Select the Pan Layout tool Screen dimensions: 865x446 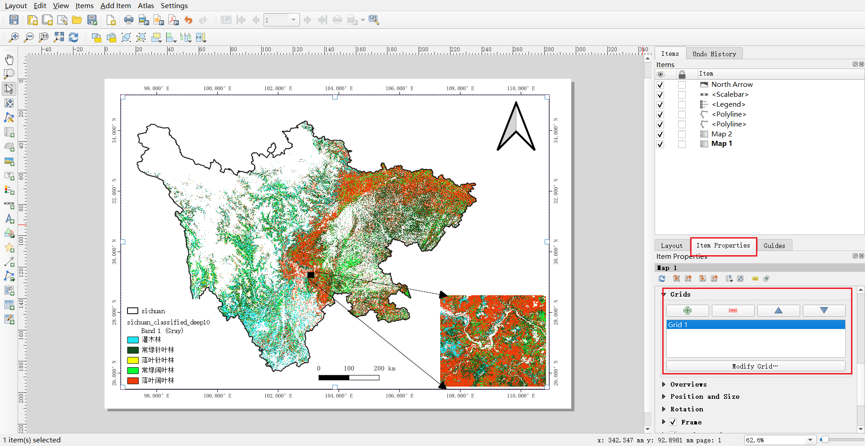click(9, 59)
